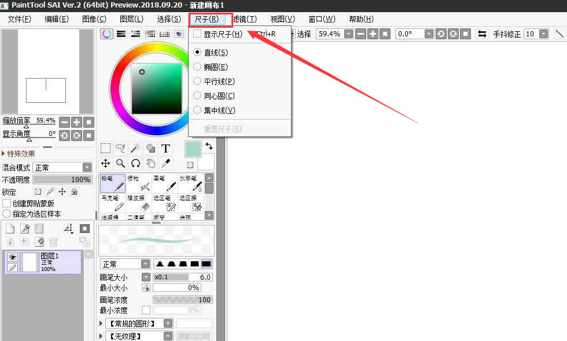567x341 pixels.
Task: Create a new linework (pen) layer
Action: click(24, 229)
